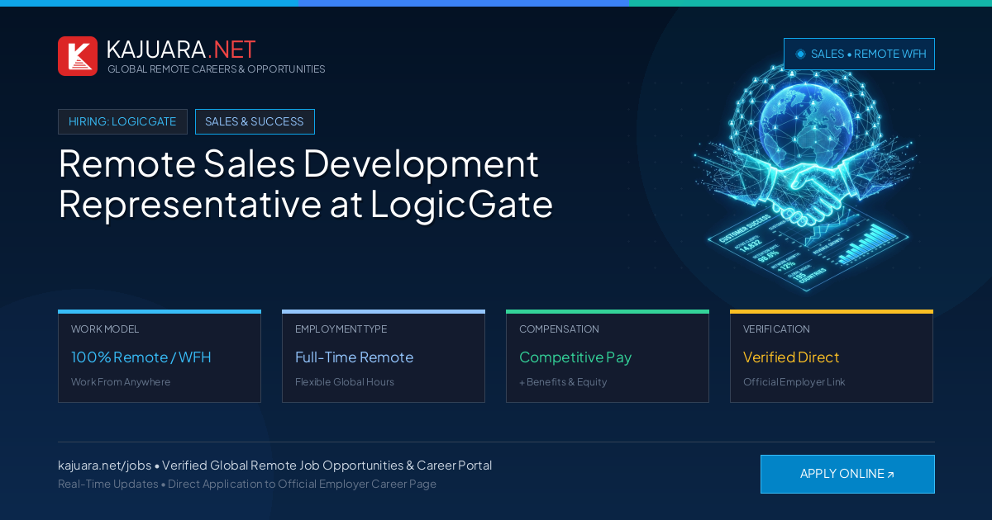Click the blue dot icon in sales badge
The width and height of the screenshot is (992, 520).
[x=800, y=54]
